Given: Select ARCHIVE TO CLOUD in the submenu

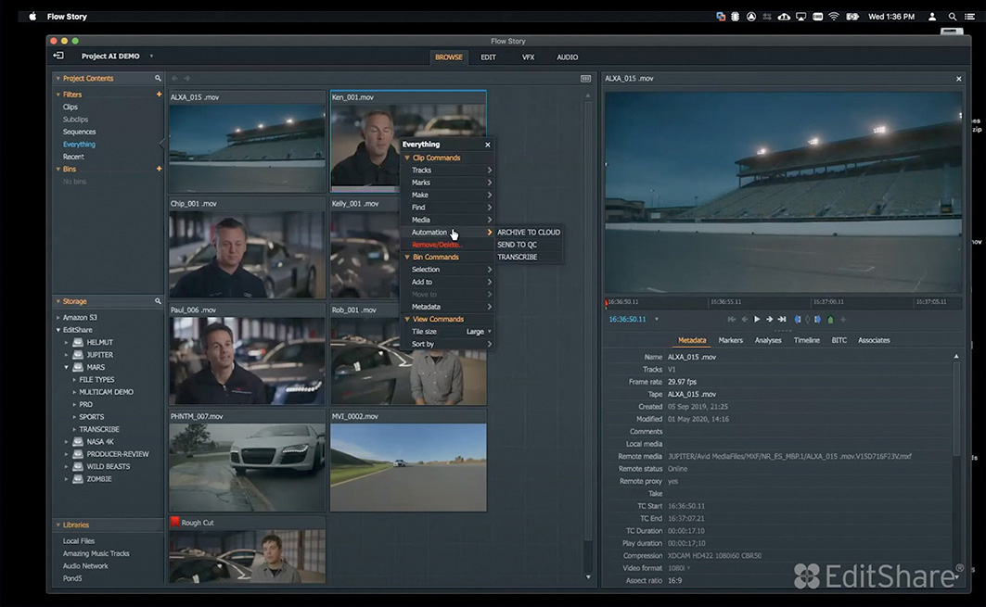Looking at the screenshot, I should click(x=528, y=233).
